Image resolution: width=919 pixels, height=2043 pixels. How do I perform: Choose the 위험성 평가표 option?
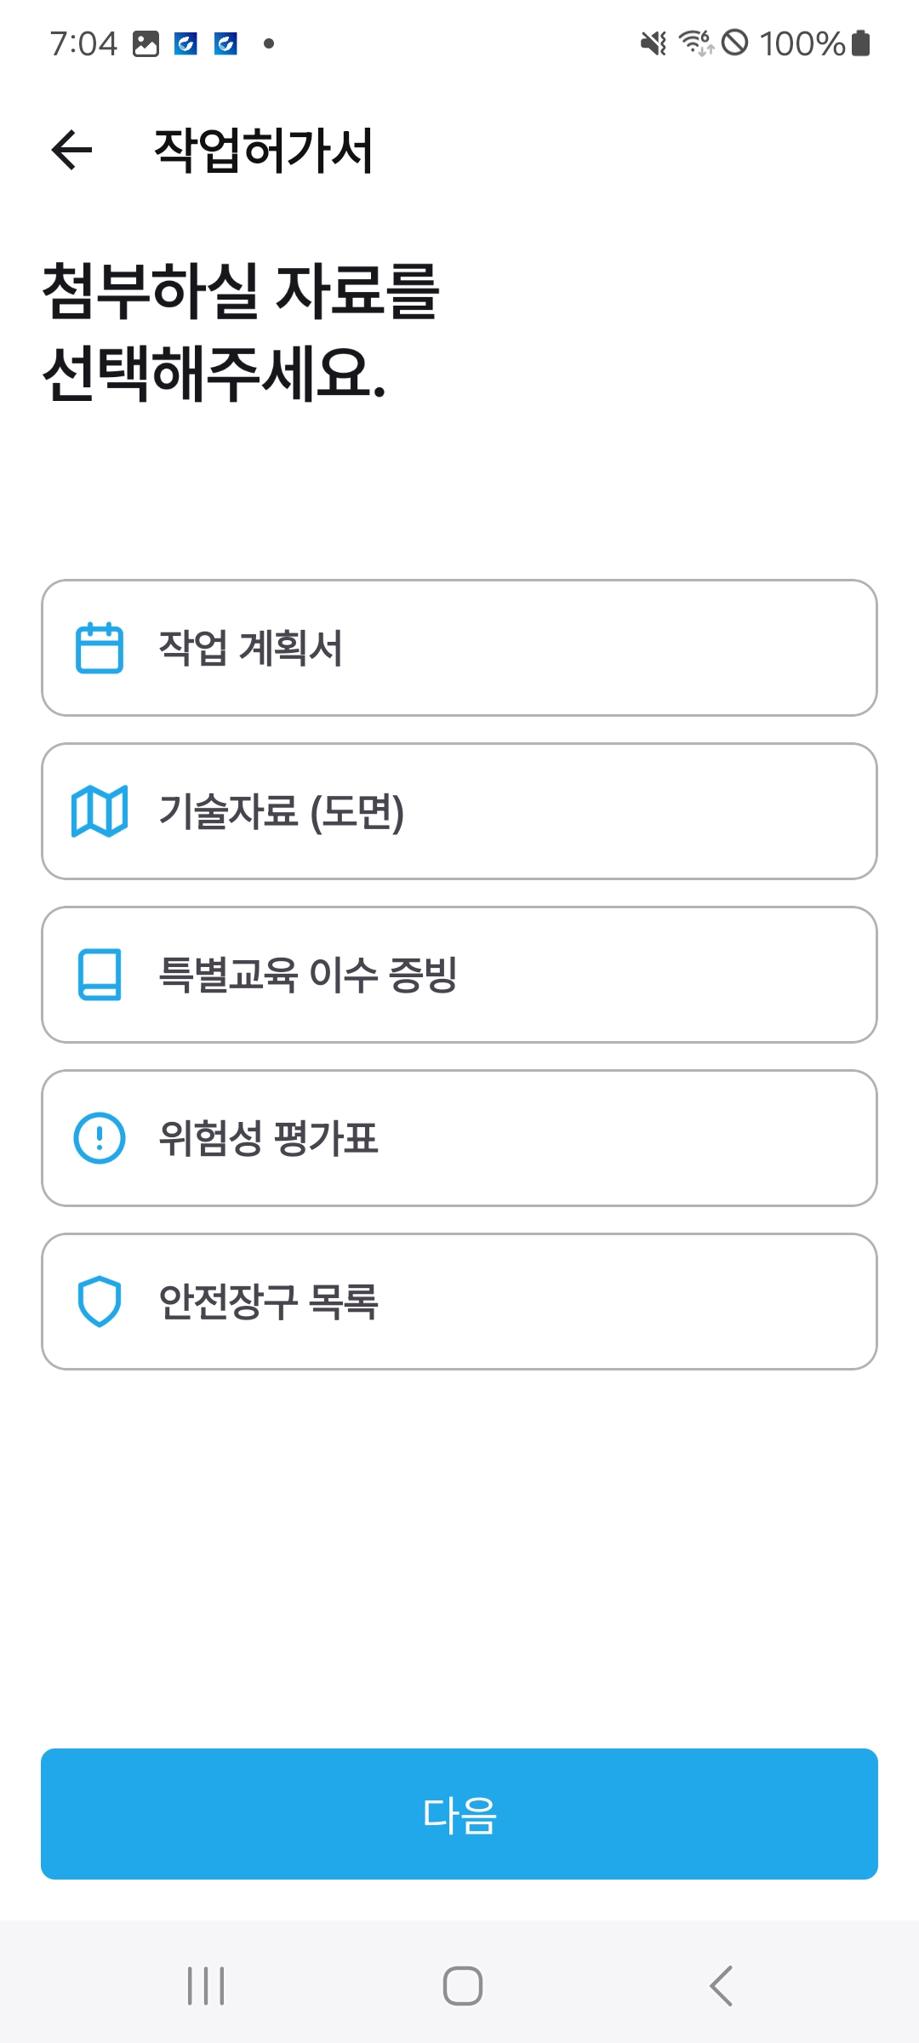pyautogui.click(x=459, y=1138)
